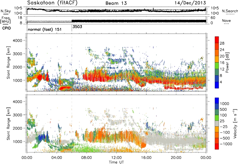The width and height of the screenshot is (238, 164).
Task: Click the date 14/Dec/2013
Action: point(190,3)
